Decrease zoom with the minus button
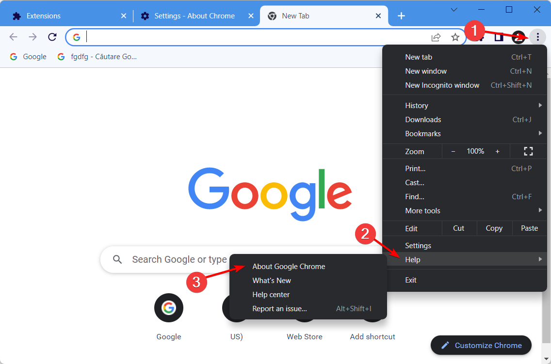The image size is (551, 364). (453, 151)
